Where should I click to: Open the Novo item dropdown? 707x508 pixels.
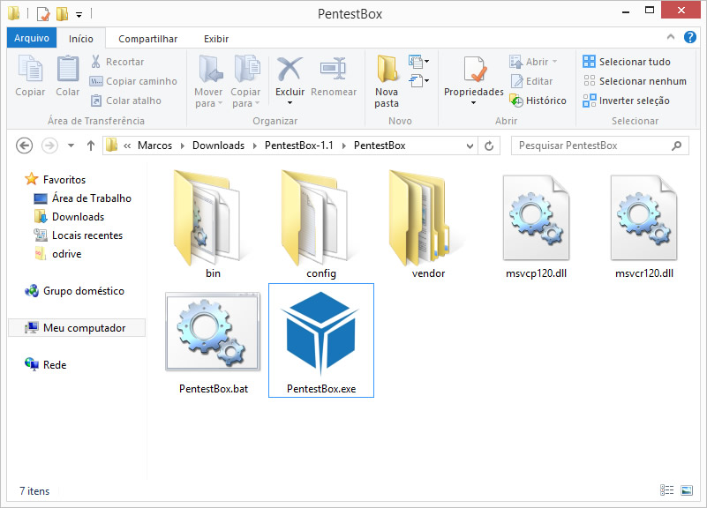[x=419, y=61]
